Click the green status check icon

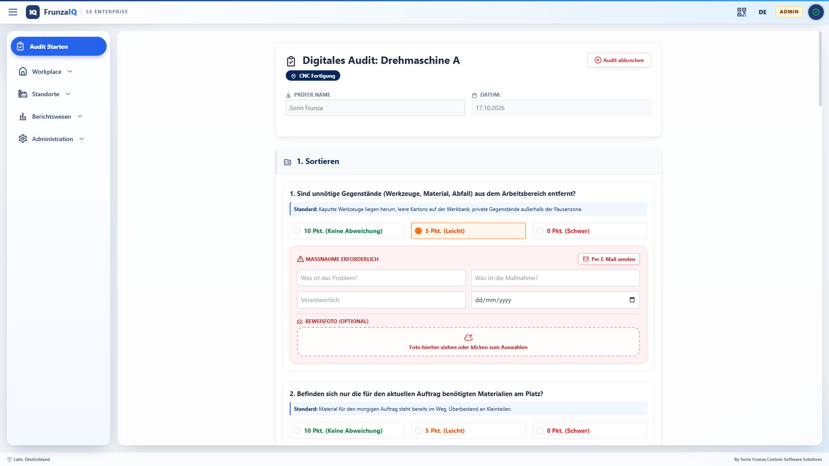pos(816,12)
